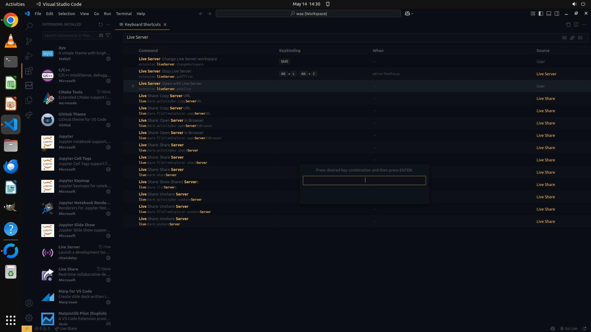Viewport: 591px width, 332px height.
Task: Click Live Share in status bar
Action: pos(66,329)
